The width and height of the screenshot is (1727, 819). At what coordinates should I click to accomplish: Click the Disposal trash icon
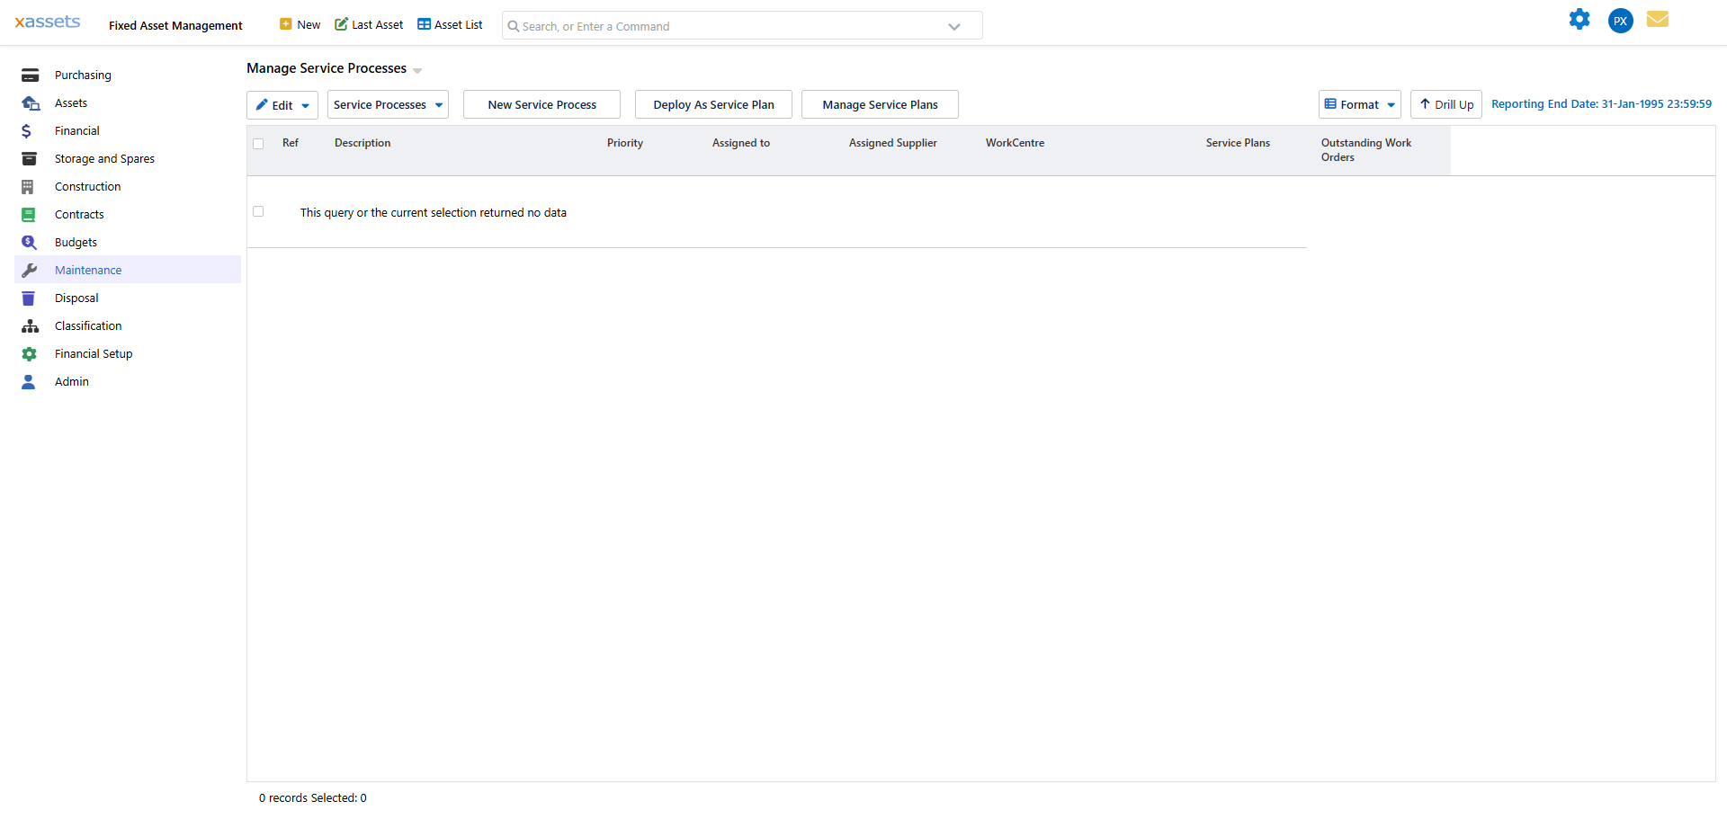tap(30, 298)
